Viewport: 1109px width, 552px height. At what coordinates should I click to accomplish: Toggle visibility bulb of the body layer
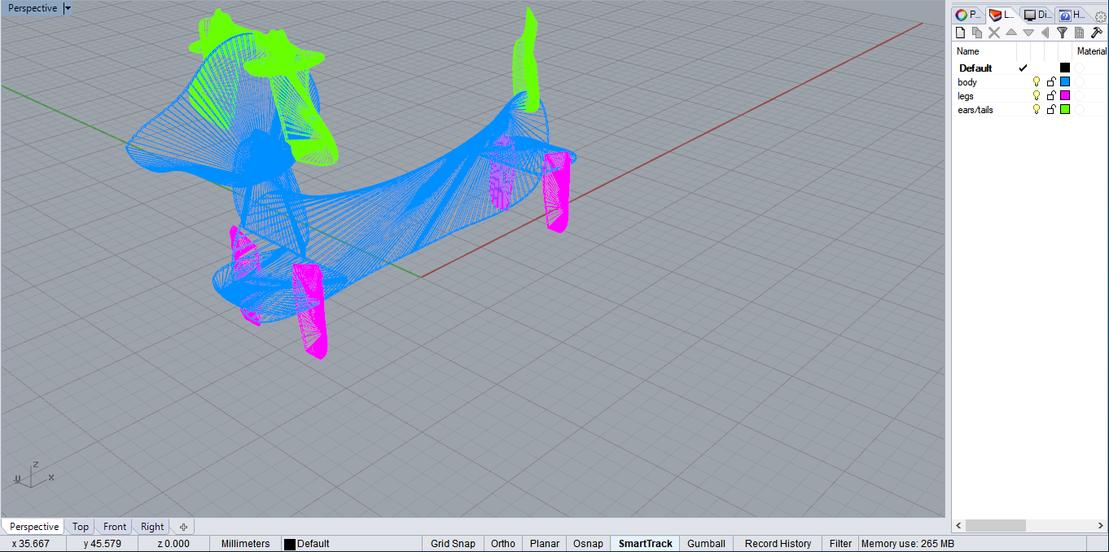coord(1037,82)
